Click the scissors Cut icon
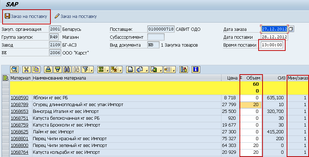Screen dimensions: 309x157 click(x=27, y=69)
